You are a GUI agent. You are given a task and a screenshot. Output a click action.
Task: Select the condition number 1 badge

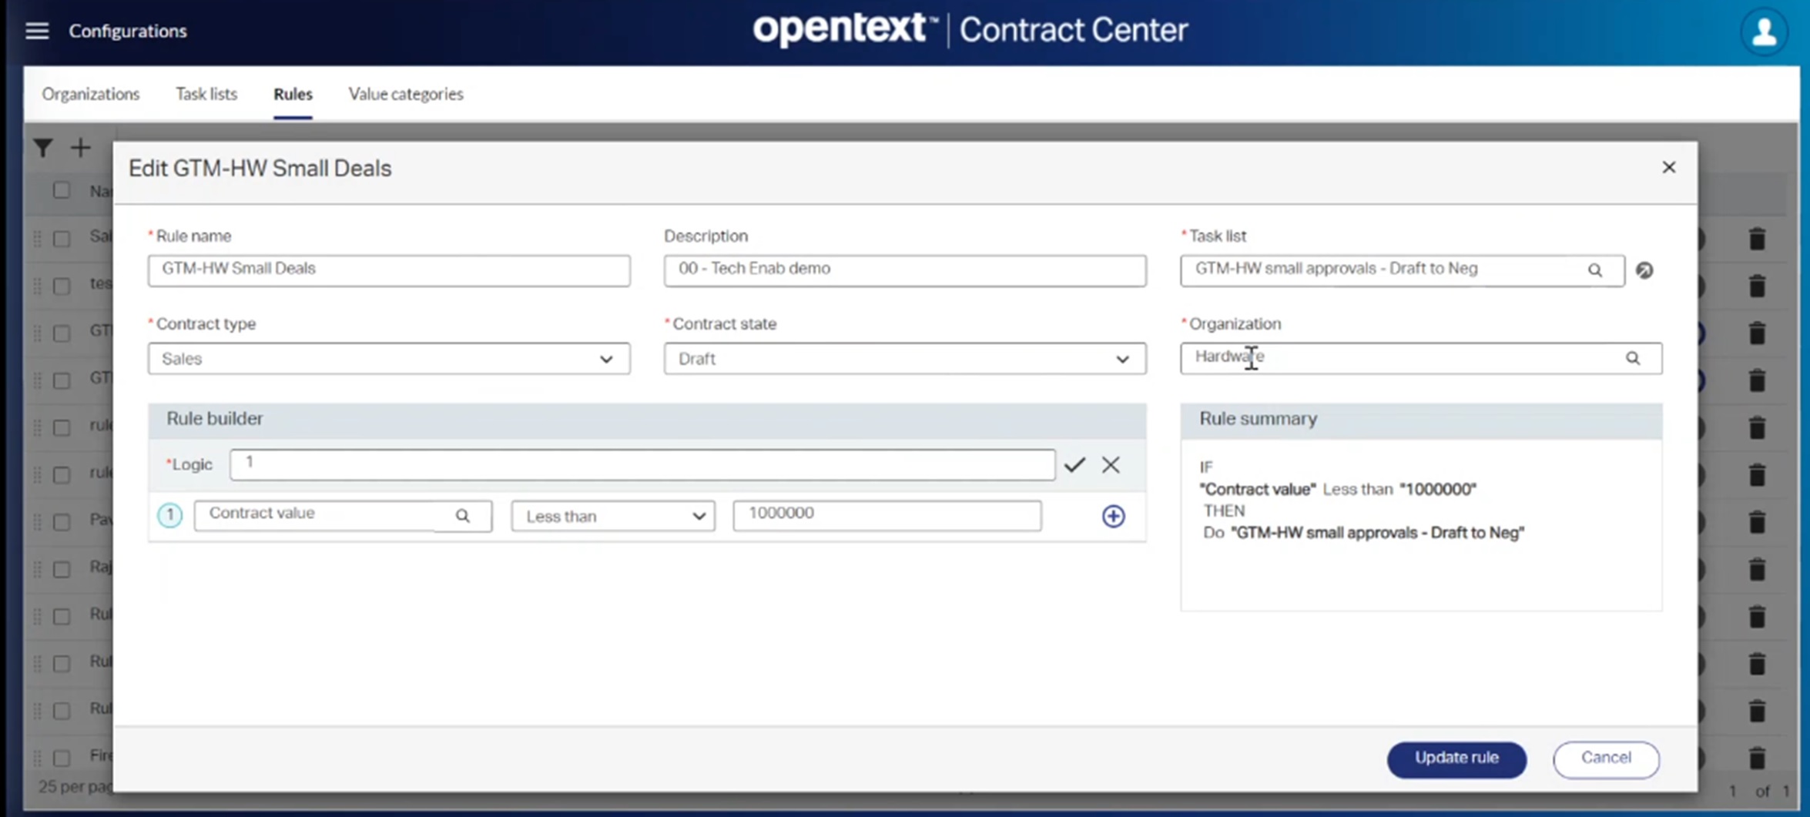pos(169,515)
